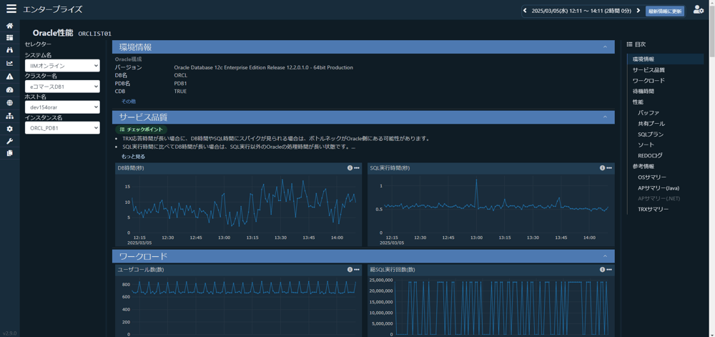Click the もっと見る link under checkpoints

tap(133, 156)
